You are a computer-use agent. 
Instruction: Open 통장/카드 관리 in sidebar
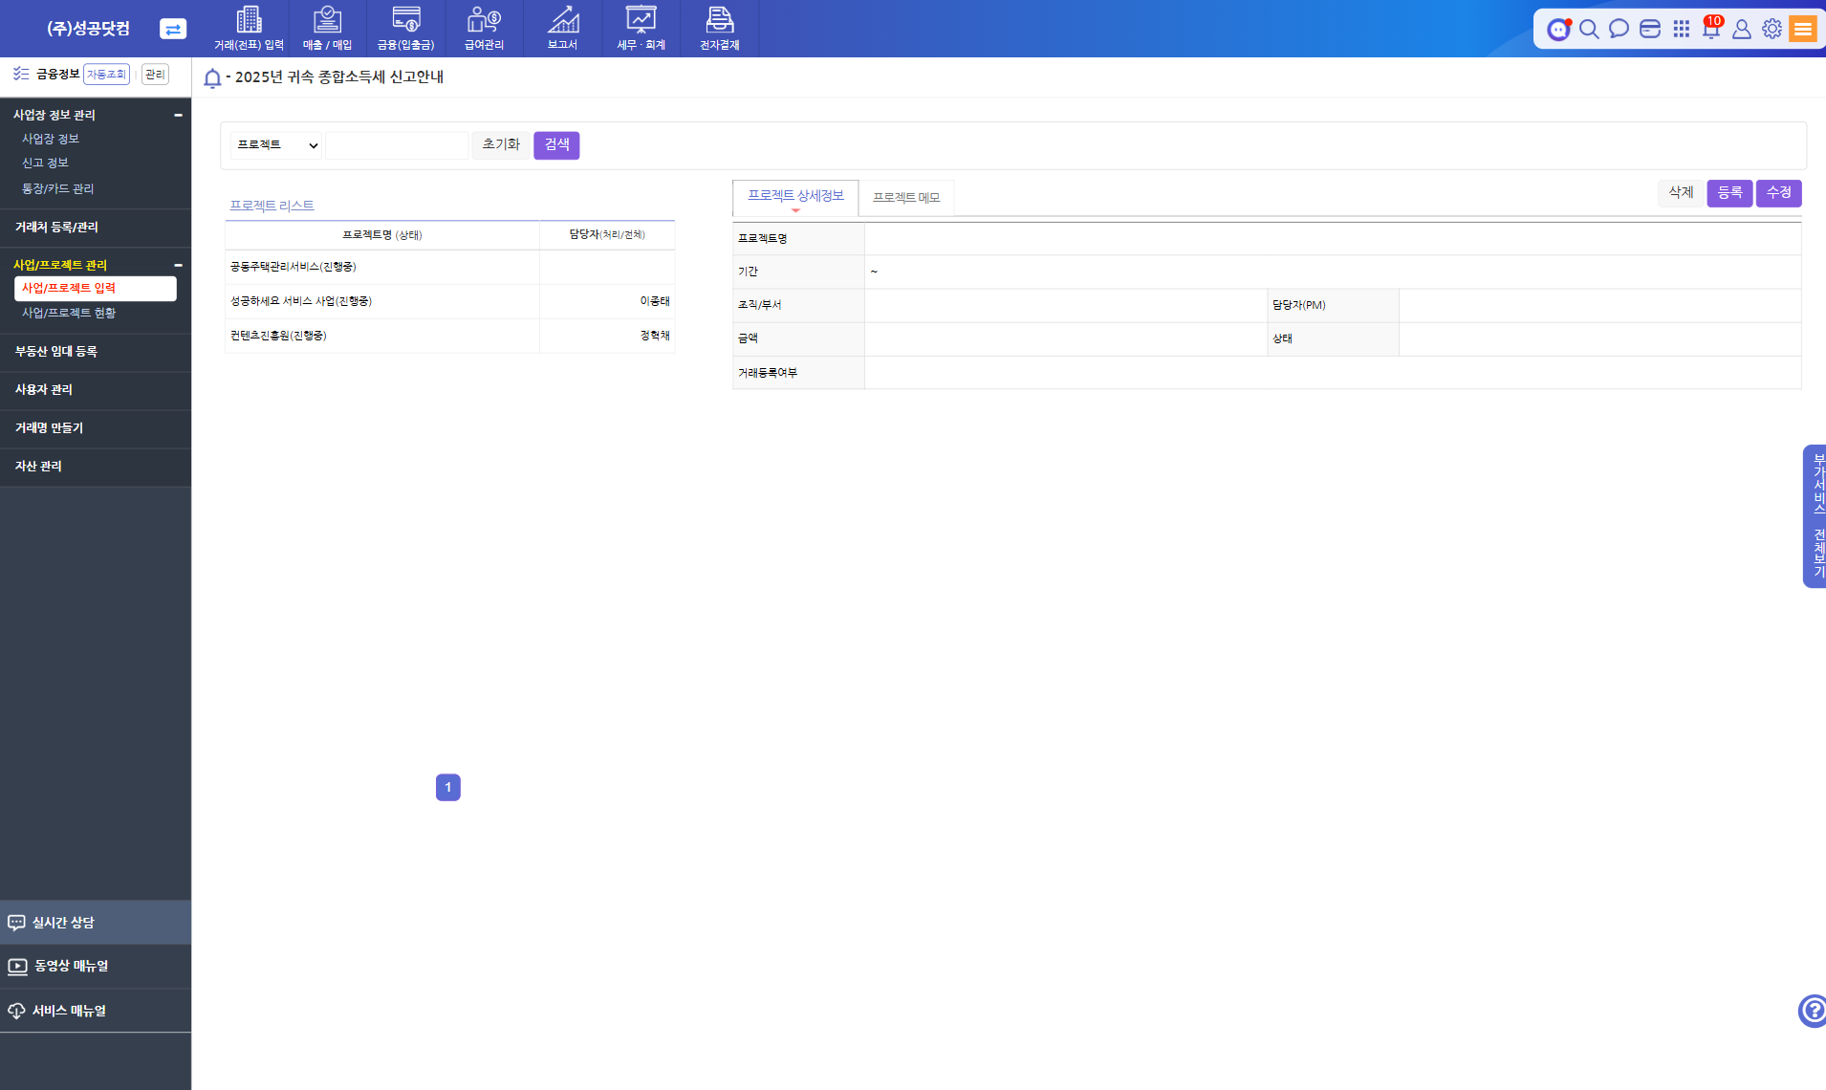(57, 189)
